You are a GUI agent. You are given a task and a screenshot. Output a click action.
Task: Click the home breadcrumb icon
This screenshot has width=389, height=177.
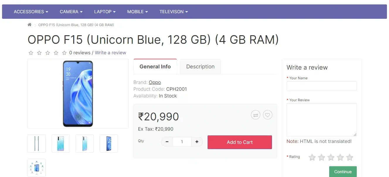tap(30, 25)
